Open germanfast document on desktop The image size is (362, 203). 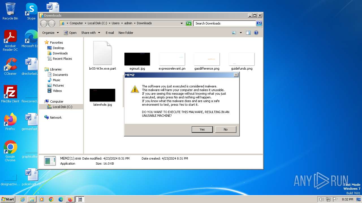click(x=29, y=122)
